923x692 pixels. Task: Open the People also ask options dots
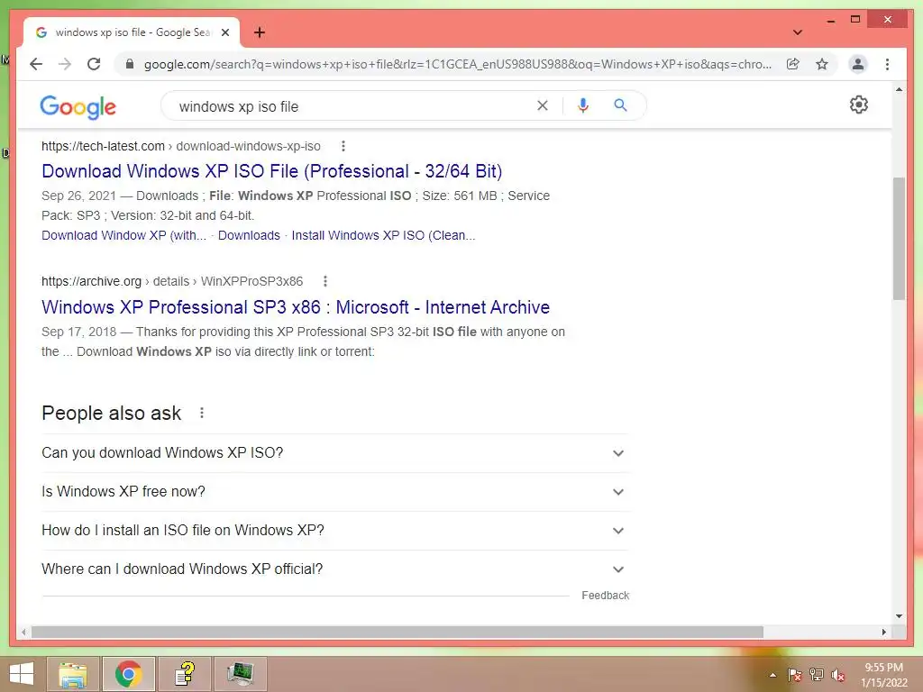pyautogui.click(x=202, y=413)
